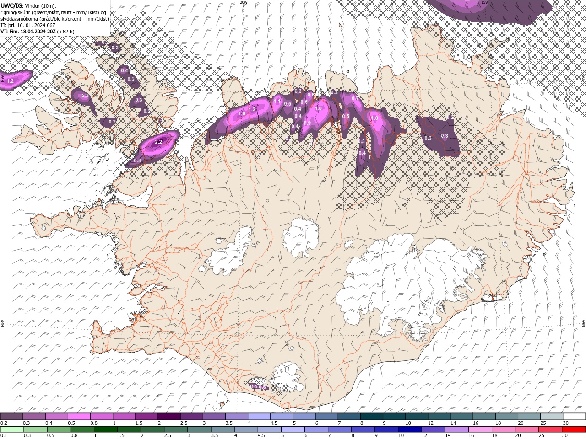Click the 'rigning/skúrir' legend description line
This screenshot has height=439, width=586.
[54, 12]
